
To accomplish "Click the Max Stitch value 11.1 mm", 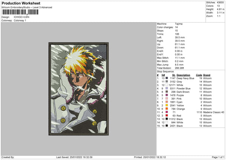I will click(180, 58).
